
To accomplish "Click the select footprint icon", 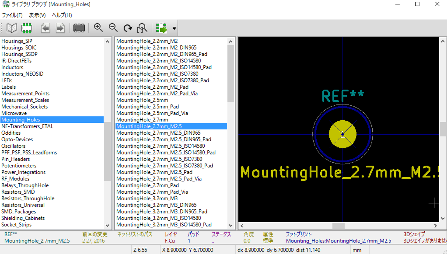I will (x=27, y=28).
